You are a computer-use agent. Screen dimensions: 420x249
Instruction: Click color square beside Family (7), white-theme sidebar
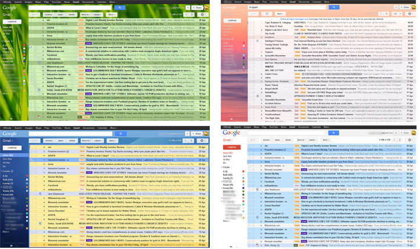(243, 178)
